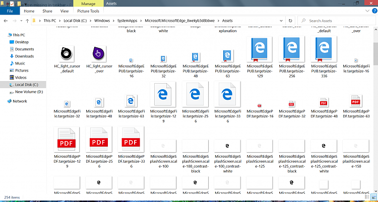
Task: Click Windows in the breadcrumb path
Action: [x=102, y=21]
